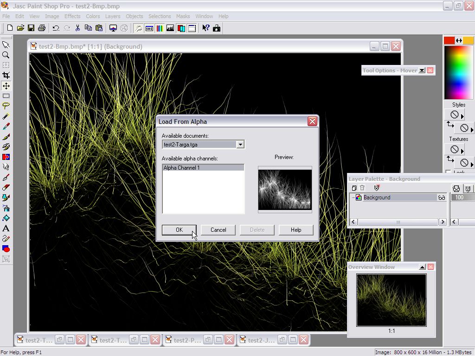The image size is (475, 356).
Task: Open the Effects menu
Action: coord(72,16)
